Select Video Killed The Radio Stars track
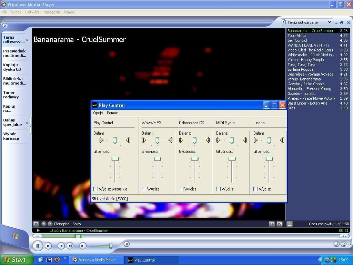The width and height of the screenshot is (353, 265). 317,50
